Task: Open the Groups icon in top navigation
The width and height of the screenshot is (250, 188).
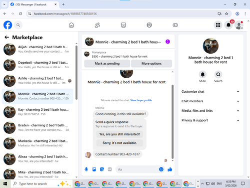Action: point(149,25)
